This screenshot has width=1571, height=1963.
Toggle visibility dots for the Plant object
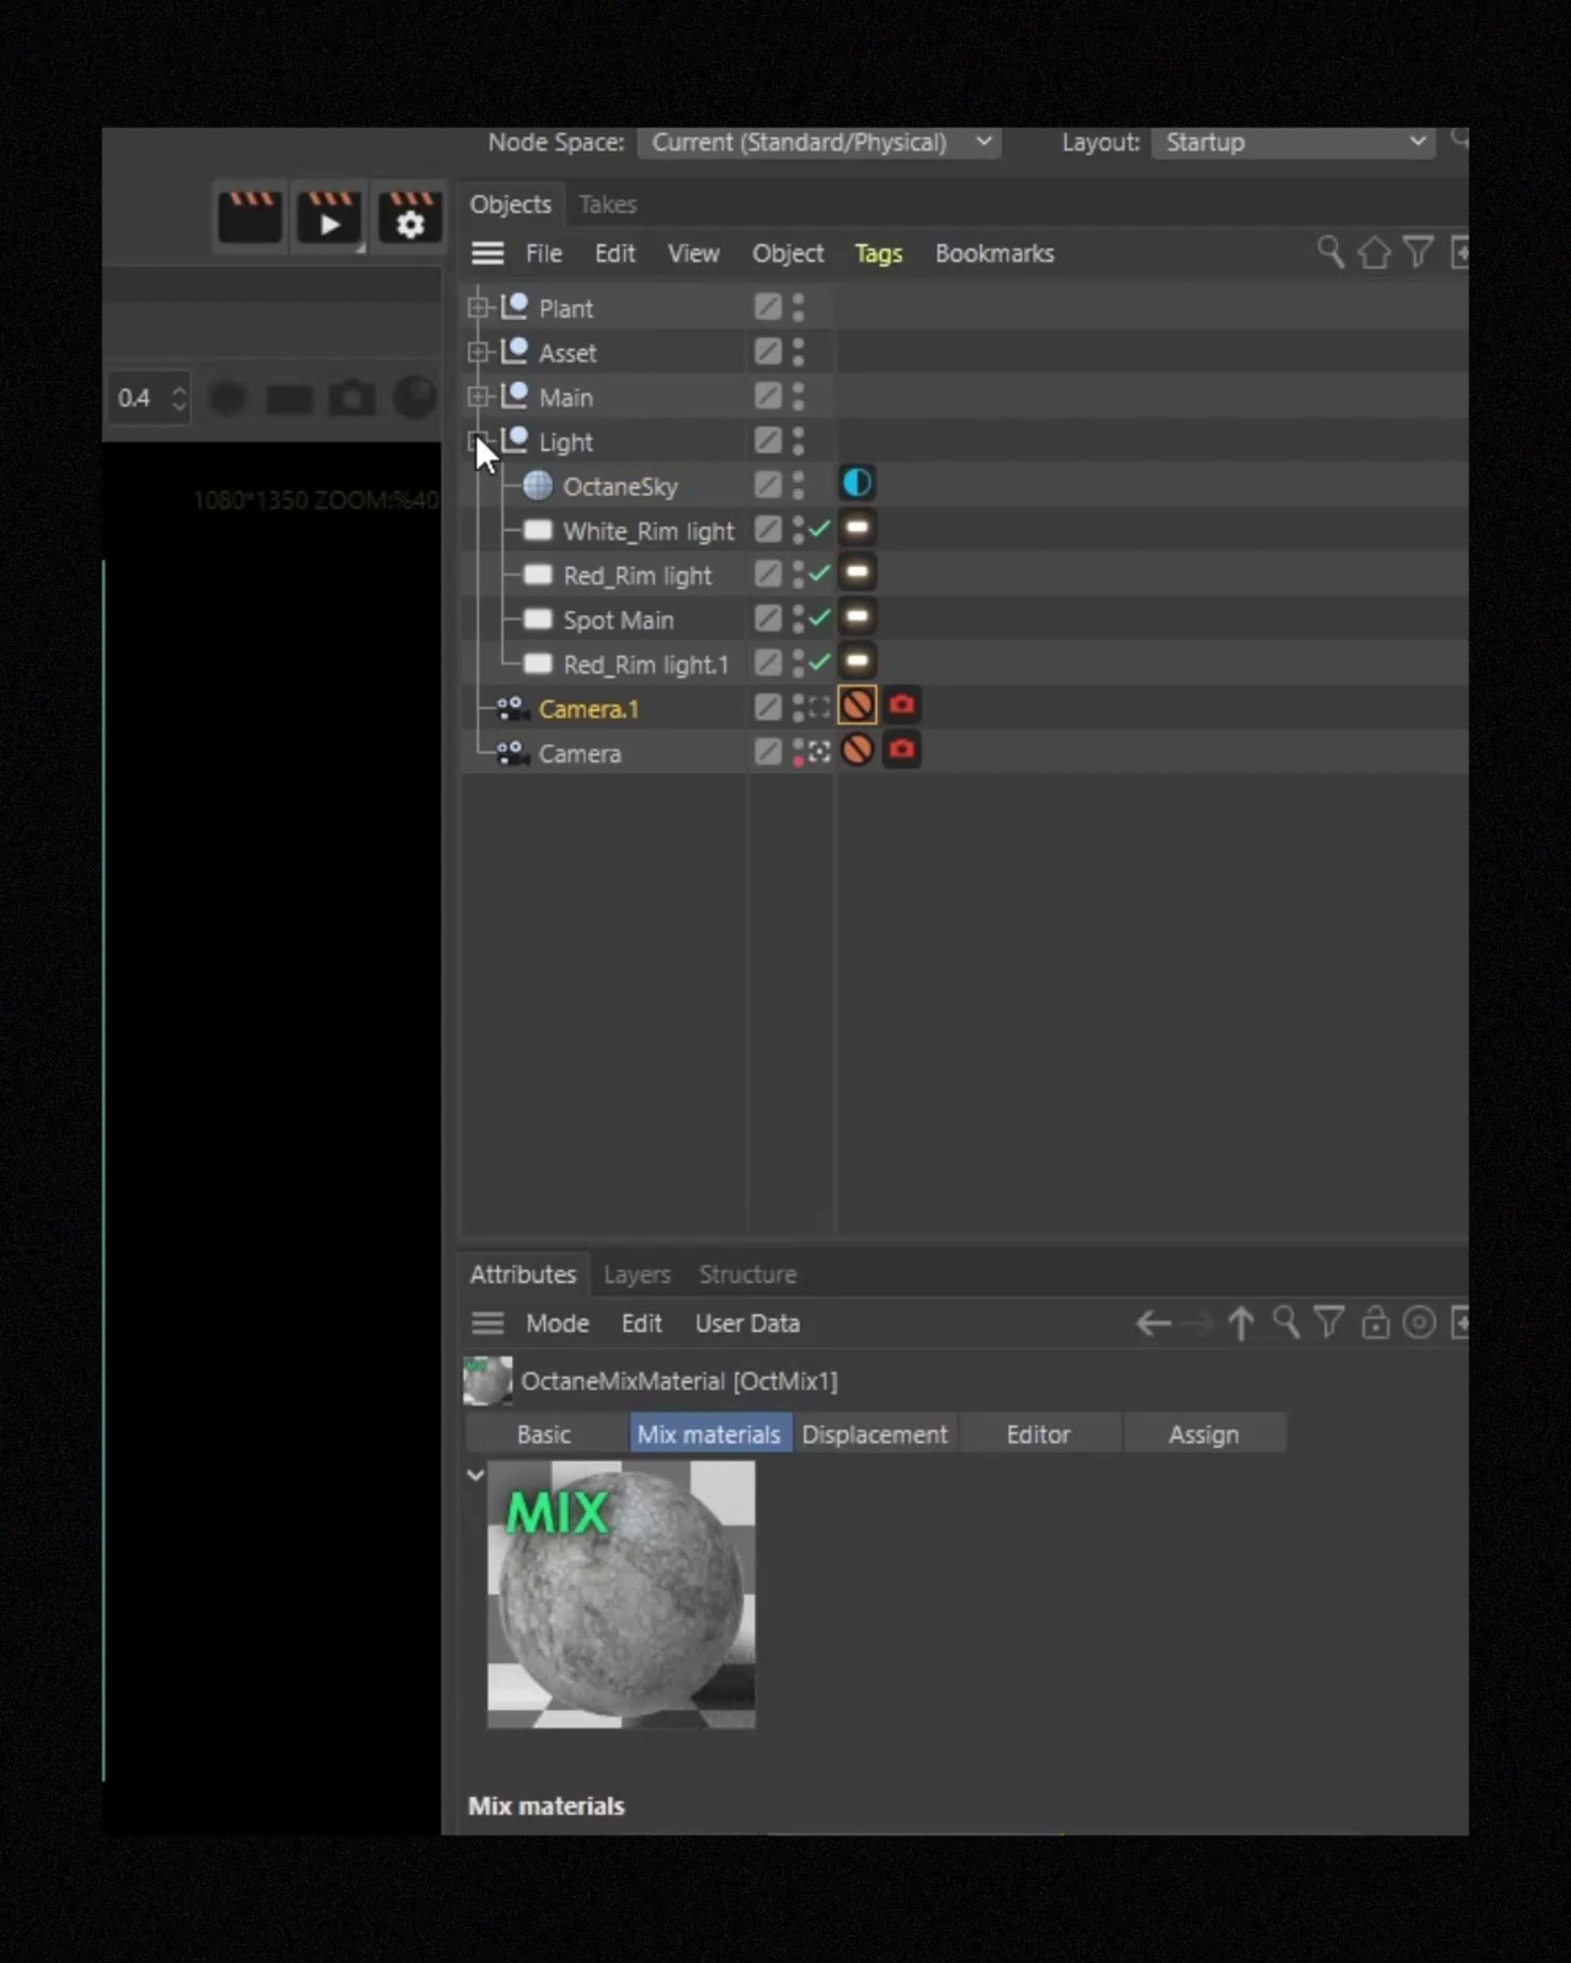click(x=798, y=307)
